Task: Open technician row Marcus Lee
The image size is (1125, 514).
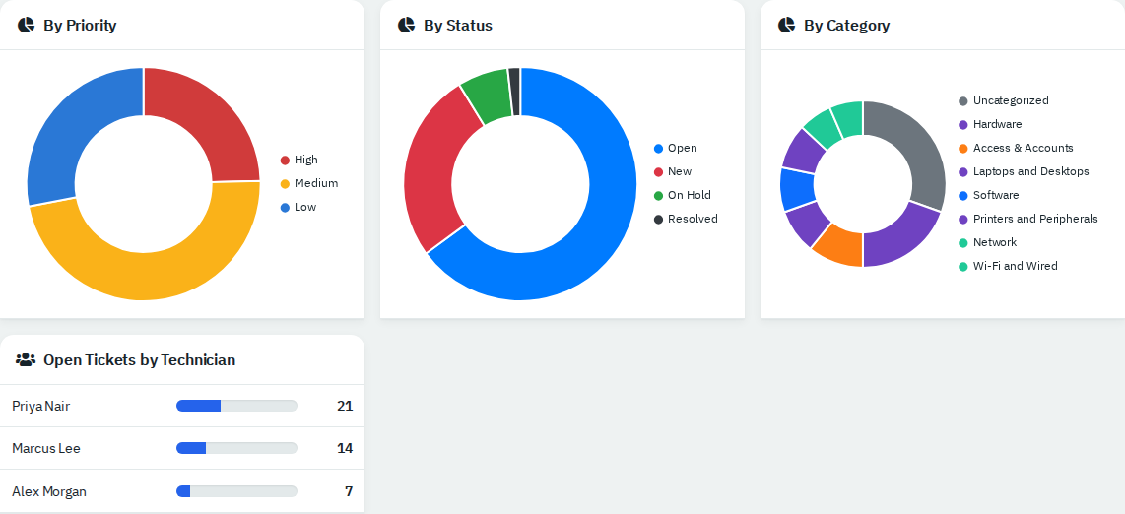Action: click(x=182, y=448)
